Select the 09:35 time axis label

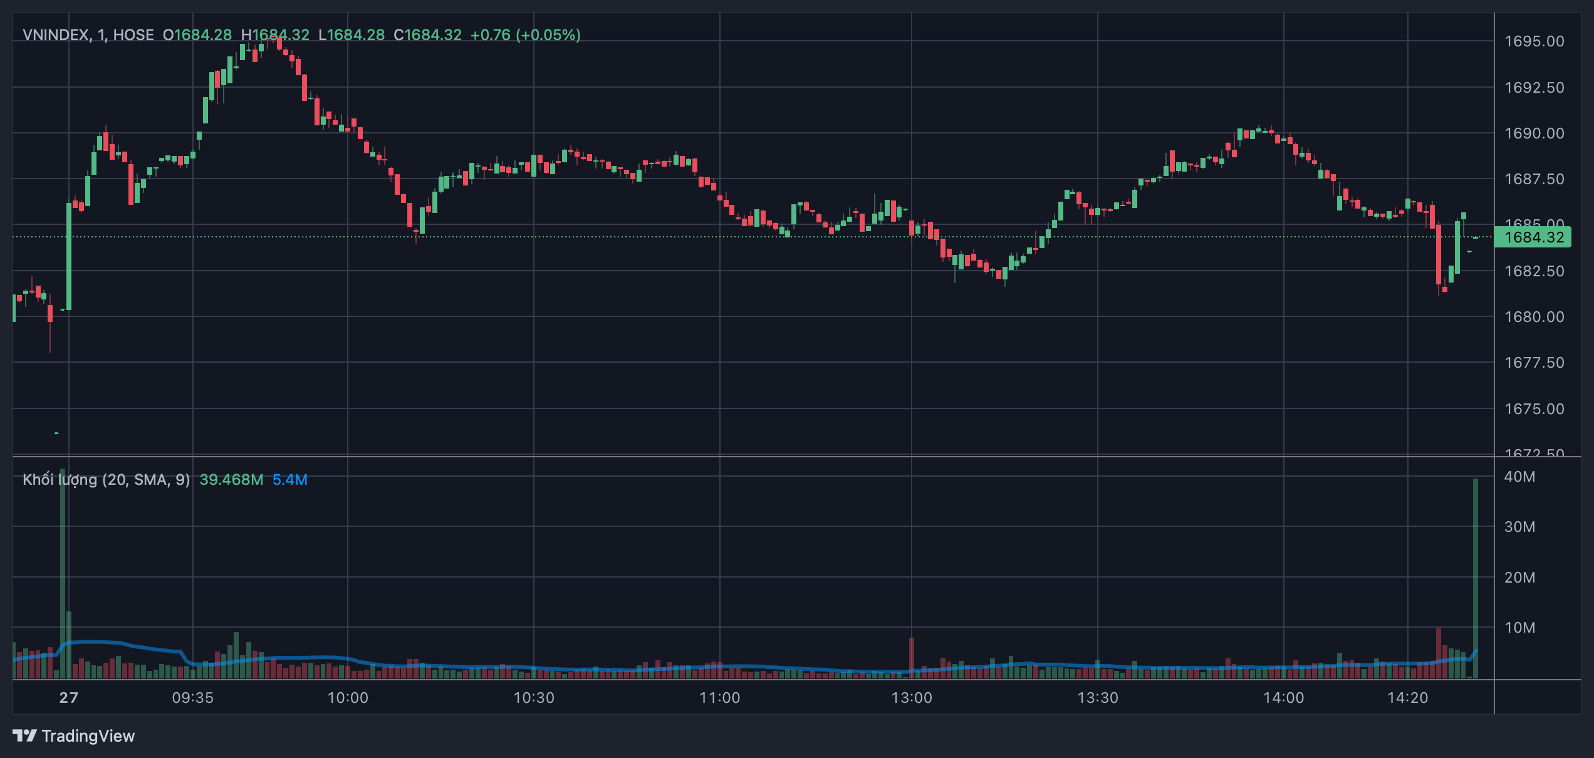[193, 698]
